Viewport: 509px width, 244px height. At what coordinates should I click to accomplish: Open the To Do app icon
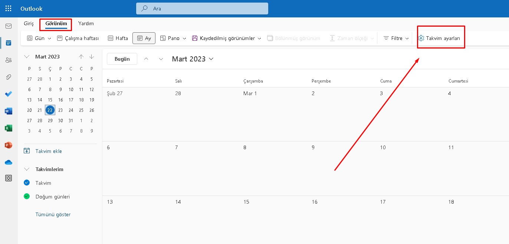click(8, 94)
